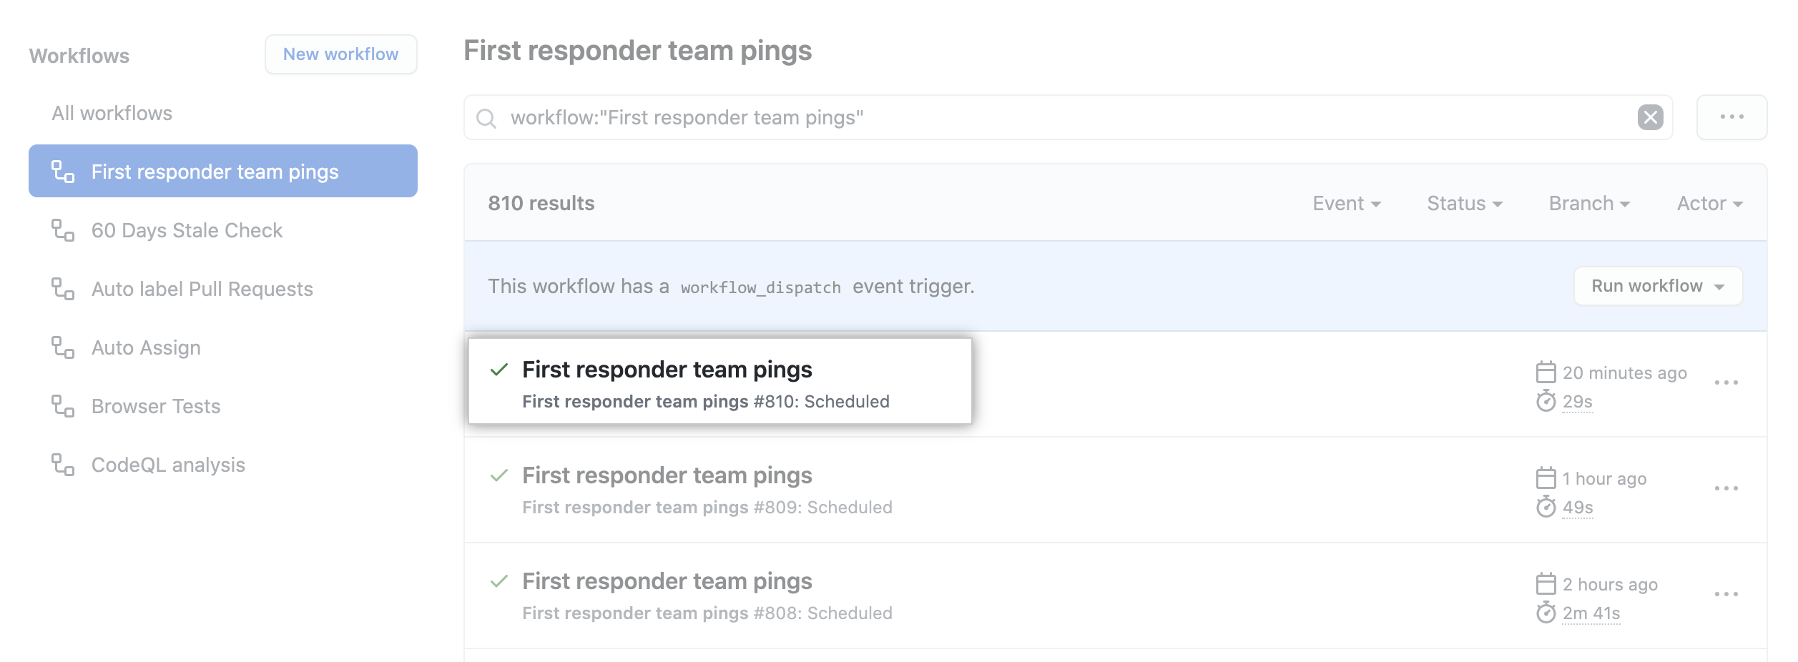Select the First responder team pings workflow icon
Image resolution: width=1798 pixels, height=662 pixels.
pyautogui.click(x=63, y=171)
